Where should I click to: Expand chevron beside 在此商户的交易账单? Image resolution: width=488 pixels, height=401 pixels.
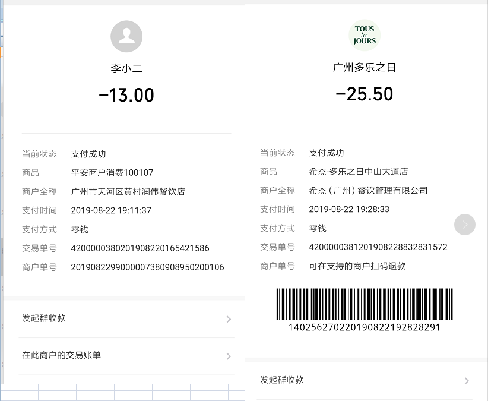coord(229,356)
